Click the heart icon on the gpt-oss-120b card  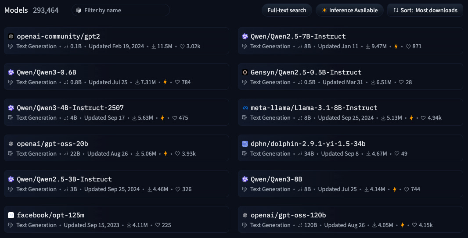click(x=414, y=225)
